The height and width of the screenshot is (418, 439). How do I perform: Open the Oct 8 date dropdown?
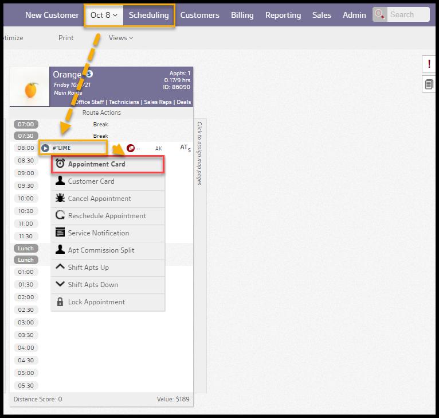point(104,15)
